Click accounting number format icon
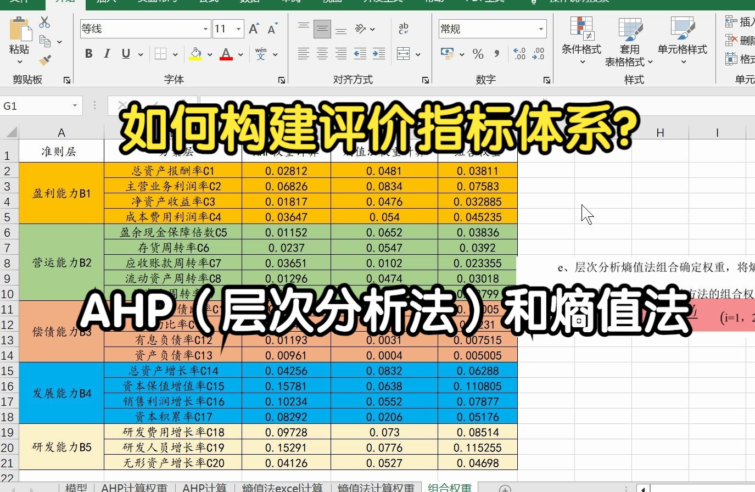Screen dimensions: 755x492 tap(448, 54)
